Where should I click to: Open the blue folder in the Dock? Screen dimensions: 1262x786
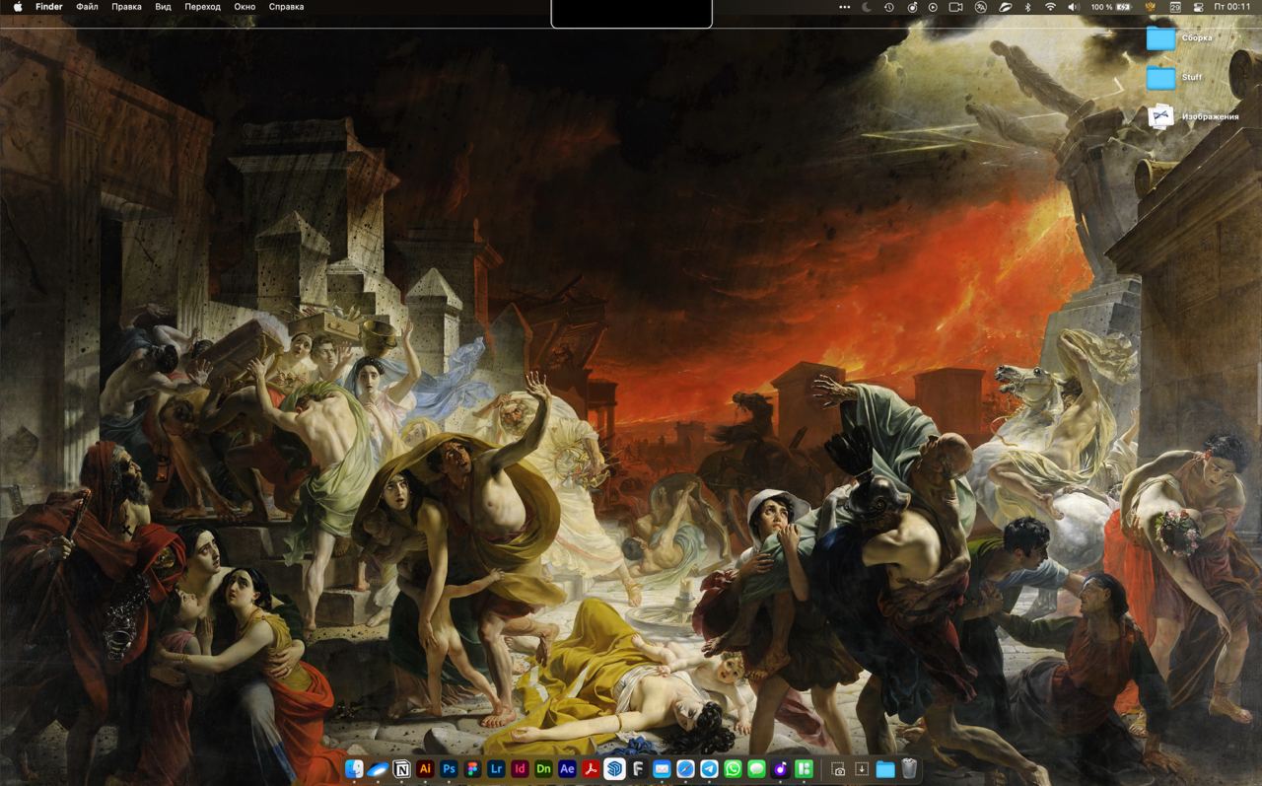click(885, 769)
